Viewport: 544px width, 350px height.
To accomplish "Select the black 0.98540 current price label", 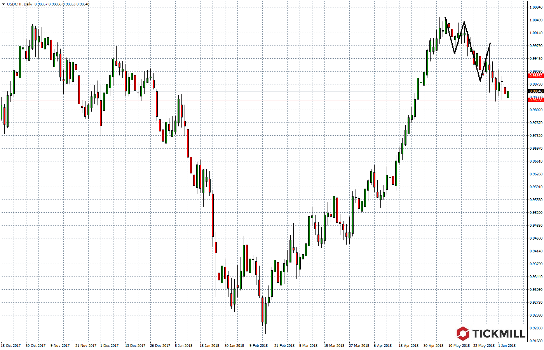I will point(536,91).
